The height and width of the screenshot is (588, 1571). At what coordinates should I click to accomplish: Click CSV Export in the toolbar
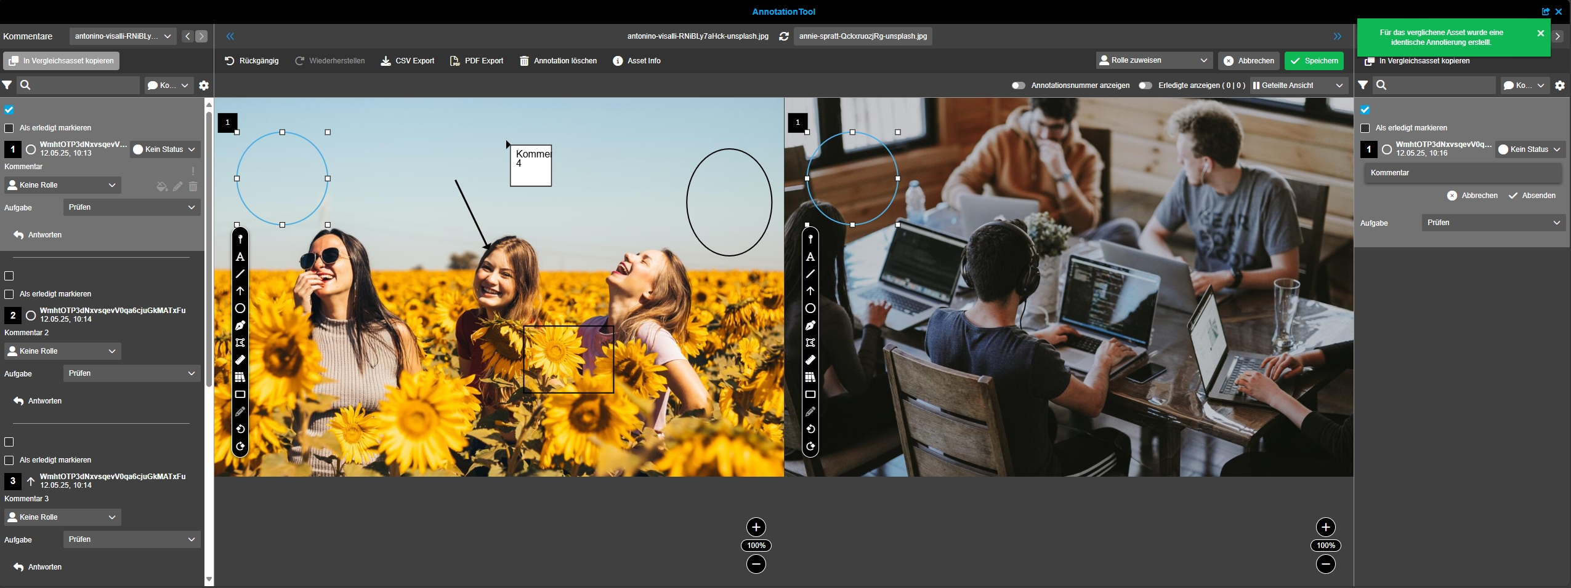click(x=408, y=61)
